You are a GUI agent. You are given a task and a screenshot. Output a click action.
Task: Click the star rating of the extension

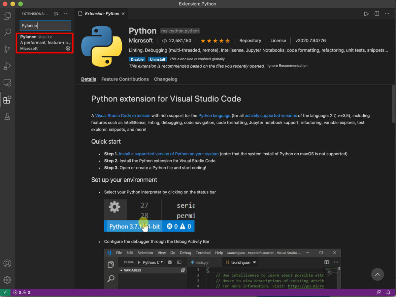215,41
